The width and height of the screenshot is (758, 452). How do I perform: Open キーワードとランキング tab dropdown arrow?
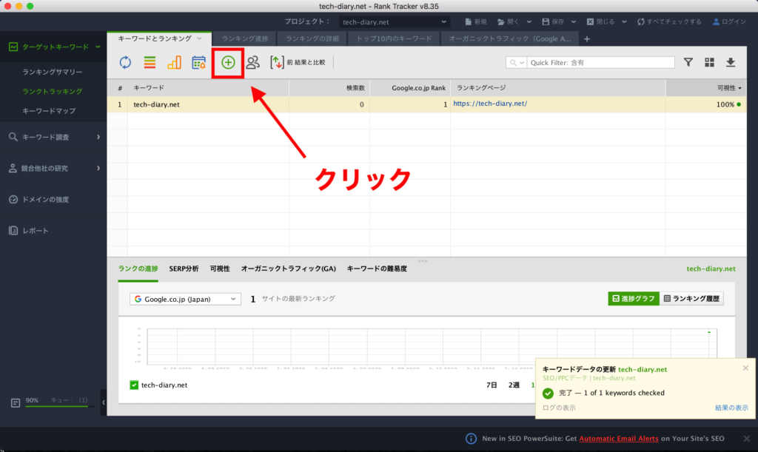point(199,38)
